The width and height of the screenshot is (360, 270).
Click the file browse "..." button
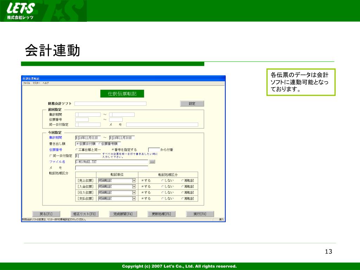(152, 162)
